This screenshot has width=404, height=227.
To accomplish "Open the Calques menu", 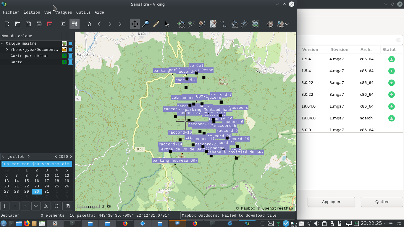I will pyautogui.click(x=64, y=12).
